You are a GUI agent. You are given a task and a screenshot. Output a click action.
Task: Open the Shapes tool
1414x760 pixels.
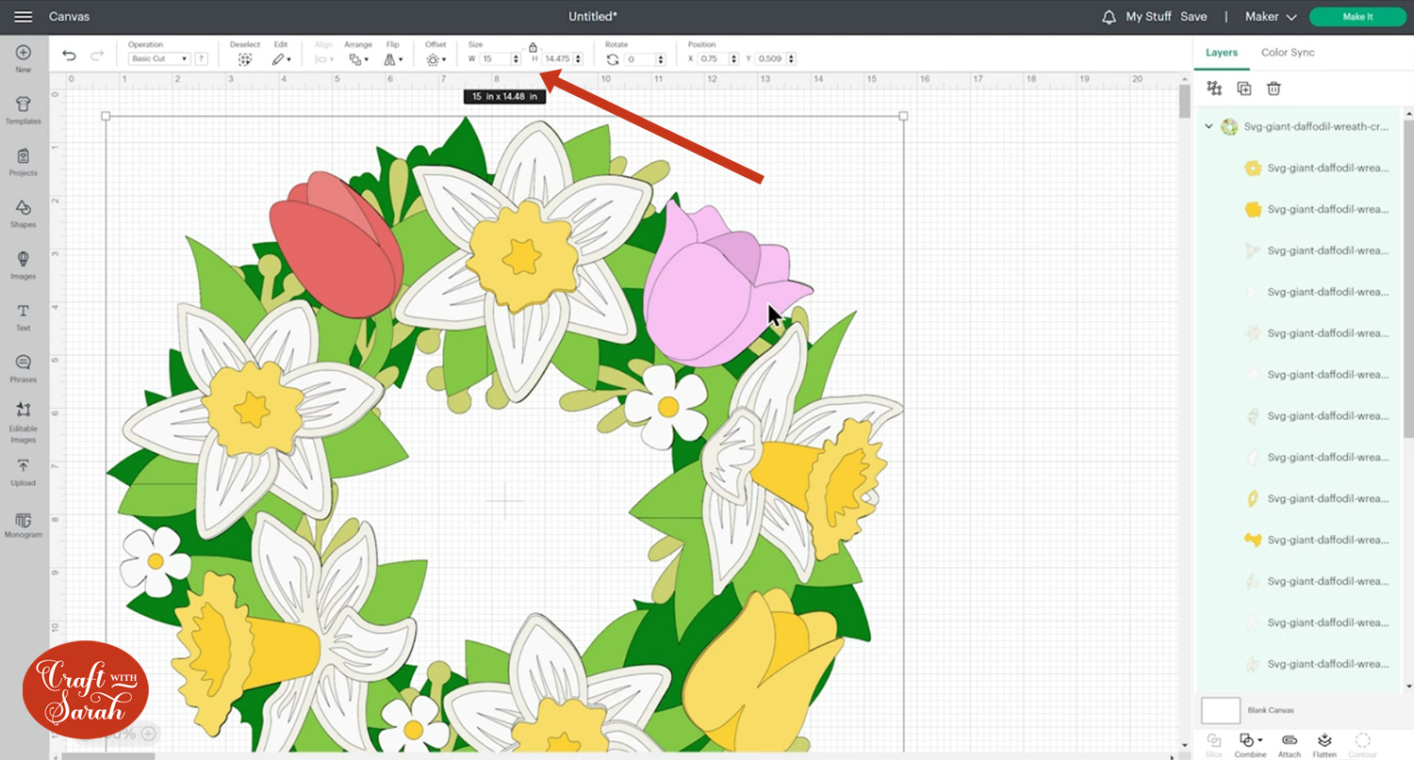(24, 213)
